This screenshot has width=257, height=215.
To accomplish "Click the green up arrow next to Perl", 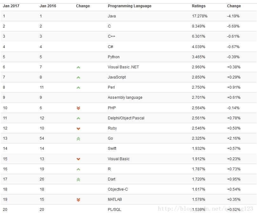I will tap(78, 87).
